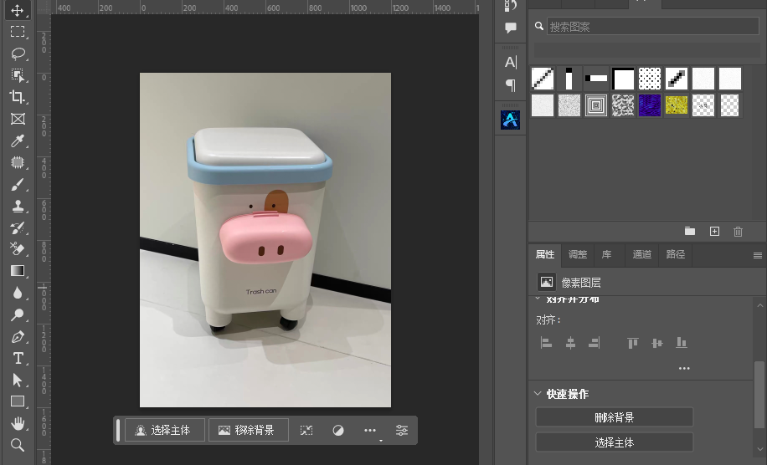This screenshot has height=465, width=767.
Task: Select the Rectangular Marquee tool
Action: pyautogui.click(x=18, y=32)
